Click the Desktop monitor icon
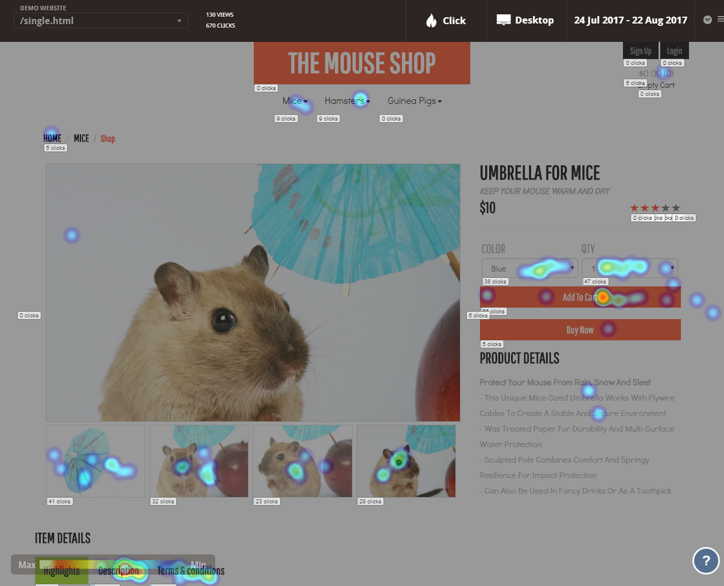Screen dimensions: 724x586 point(504,20)
